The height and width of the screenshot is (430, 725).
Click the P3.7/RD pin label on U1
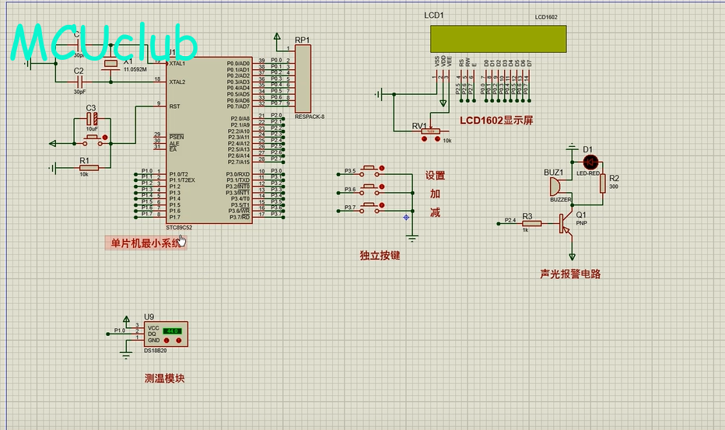pyautogui.click(x=240, y=217)
